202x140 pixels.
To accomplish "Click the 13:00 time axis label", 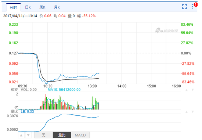I will click(92, 86).
